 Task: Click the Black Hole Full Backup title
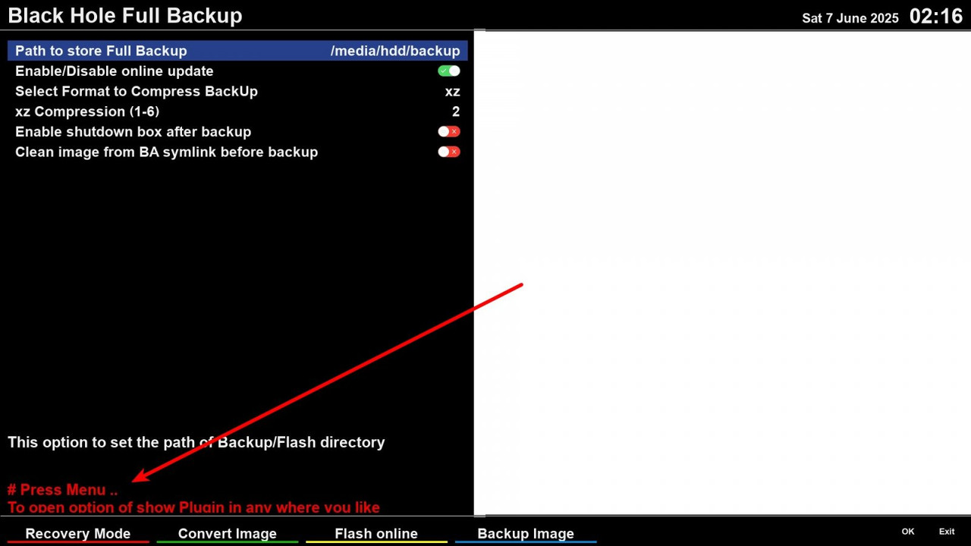tap(125, 16)
